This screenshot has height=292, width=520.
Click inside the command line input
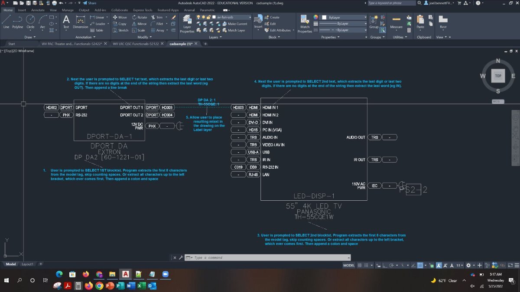click(x=238, y=258)
